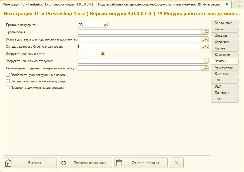
Task: Click the trash bin icon
Action: pyautogui.click(x=119, y=163)
